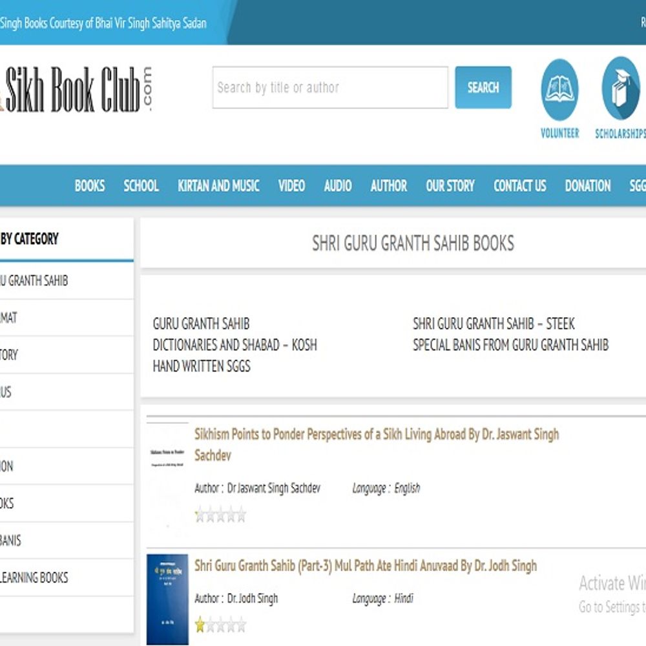Open the AUDIO navigation item

(337, 186)
